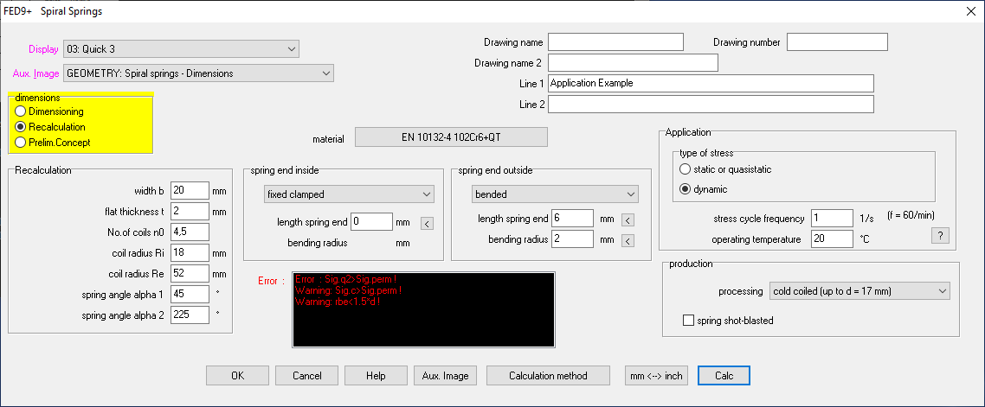Click the width b input field
Image resolution: width=985 pixels, height=407 pixels.
coord(190,191)
